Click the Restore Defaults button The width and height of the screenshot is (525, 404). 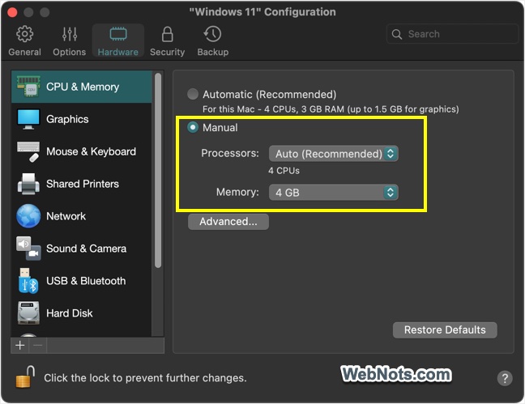click(445, 330)
